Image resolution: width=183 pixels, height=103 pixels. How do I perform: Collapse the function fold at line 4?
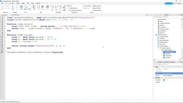click(6, 24)
